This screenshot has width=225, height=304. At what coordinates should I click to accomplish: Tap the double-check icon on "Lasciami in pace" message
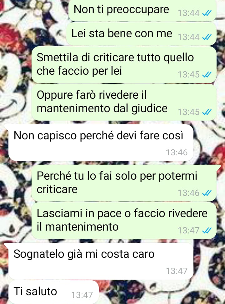pyautogui.click(x=207, y=231)
